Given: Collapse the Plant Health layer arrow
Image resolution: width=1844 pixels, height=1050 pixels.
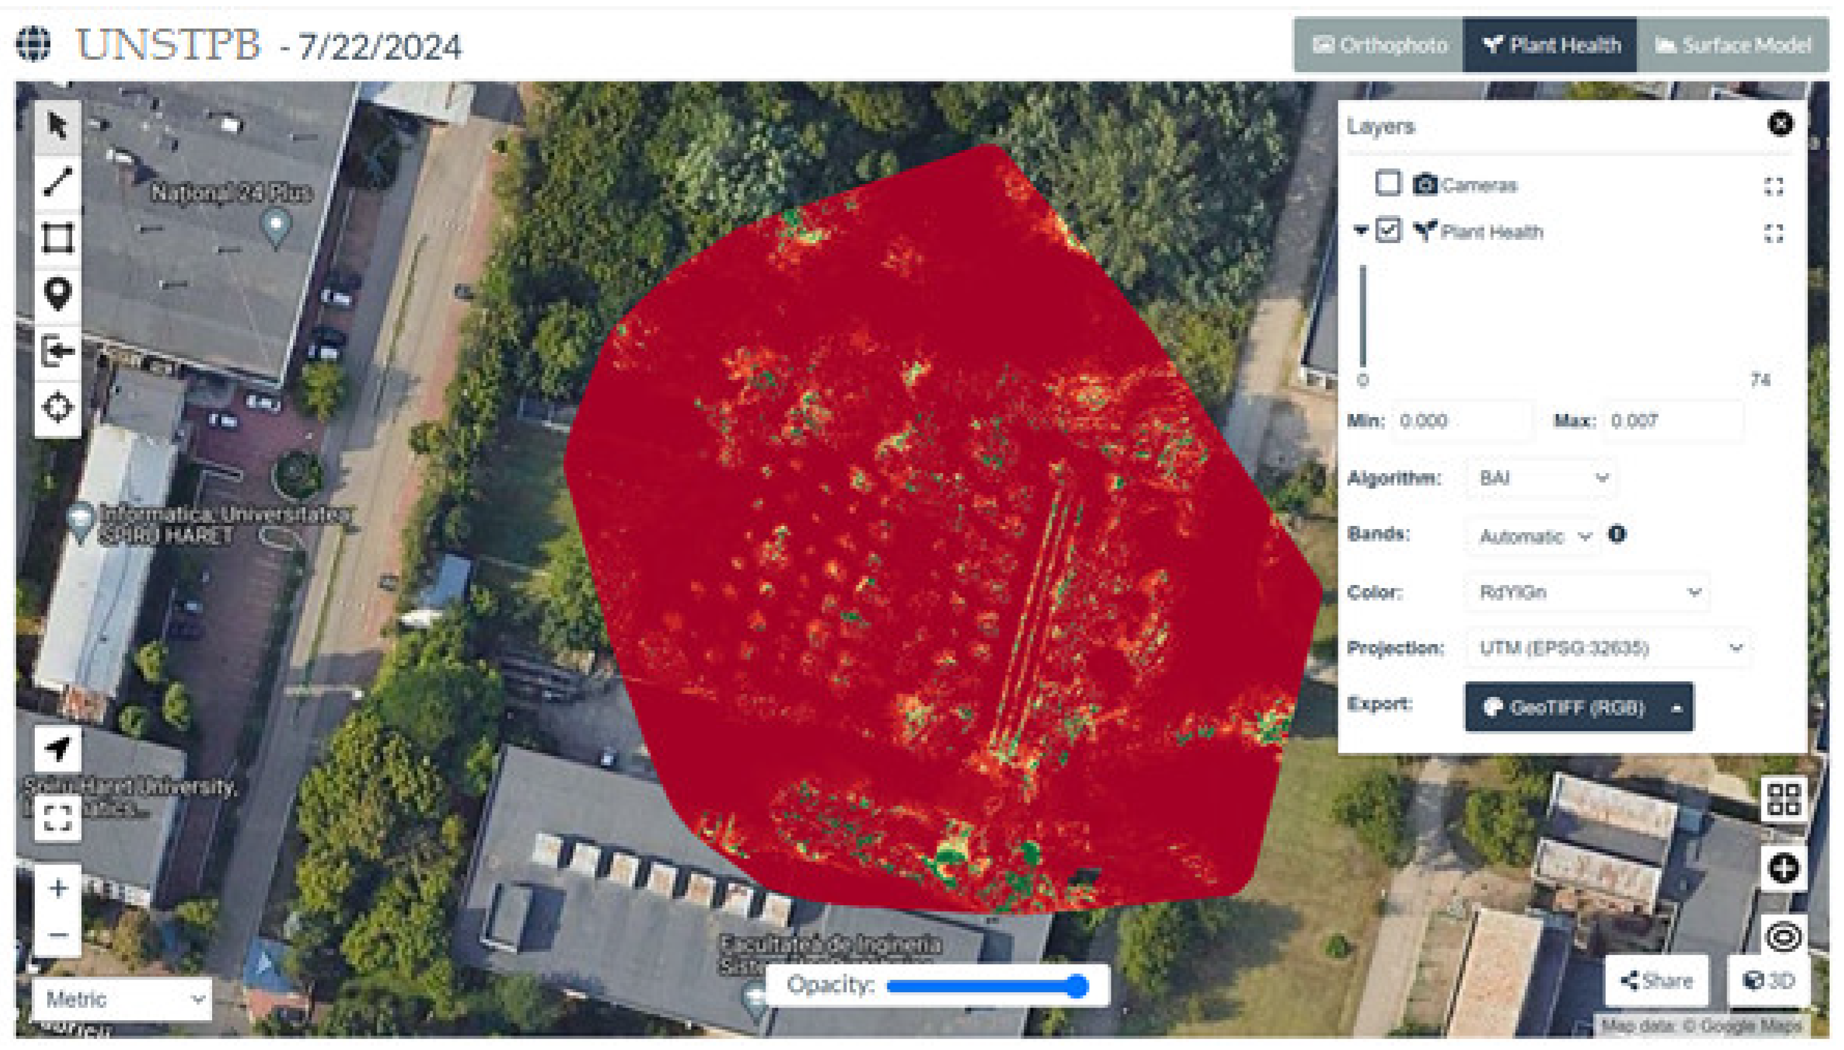Looking at the screenshot, I should pos(1361,231).
